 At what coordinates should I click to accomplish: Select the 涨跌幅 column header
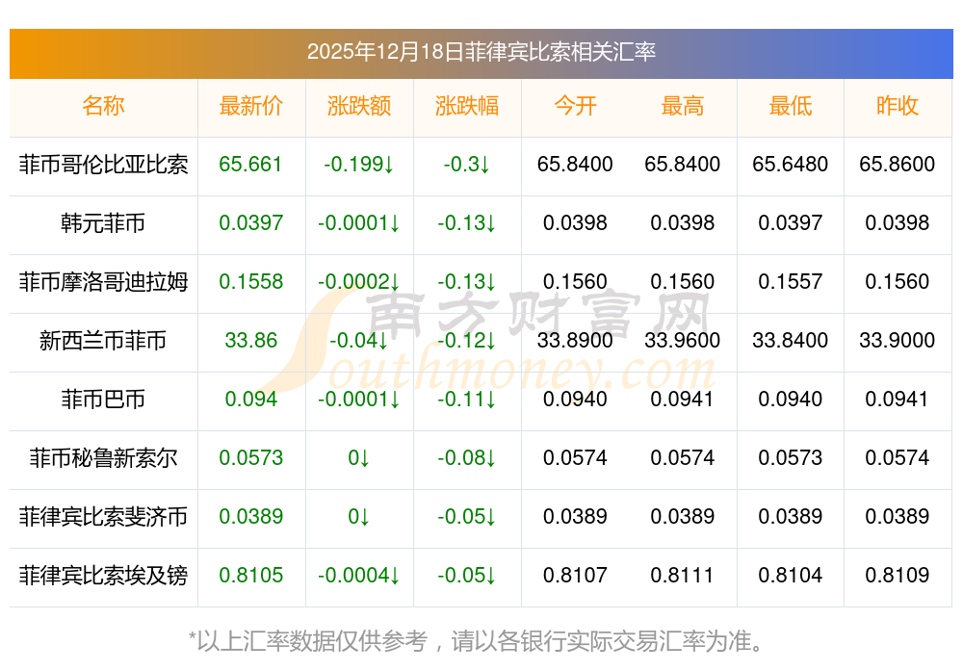click(x=467, y=106)
